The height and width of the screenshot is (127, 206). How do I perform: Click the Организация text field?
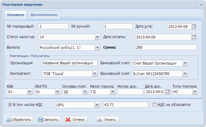click(x=69, y=63)
